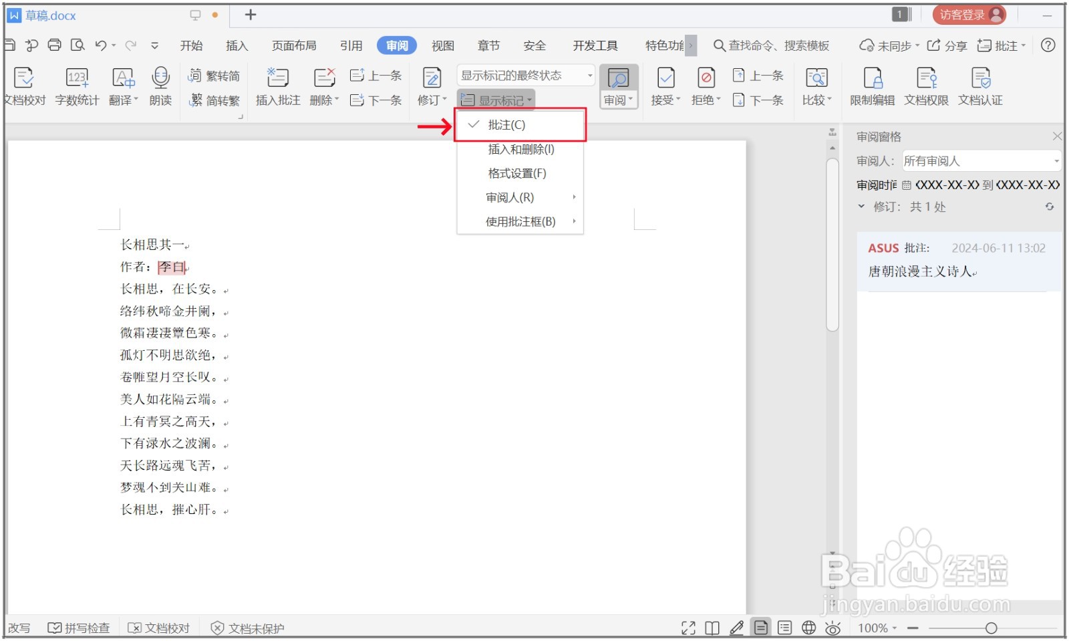This screenshot has width=1069, height=641.
Task: Close the 审阅窗格 panel
Action: point(1057,136)
